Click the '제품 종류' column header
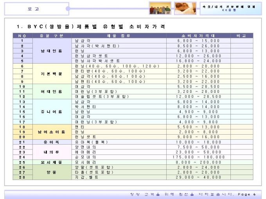Viewport: 266px width, 199px height. click(119, 36)
